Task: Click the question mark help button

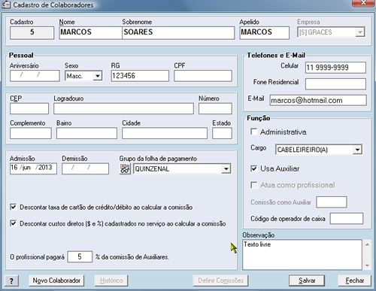Action: point(11,280)
